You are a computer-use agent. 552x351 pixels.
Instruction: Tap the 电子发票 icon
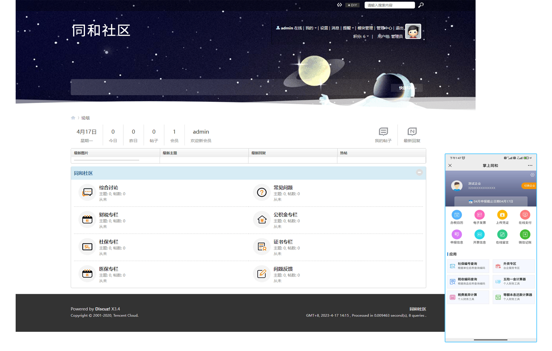(479, 215)
